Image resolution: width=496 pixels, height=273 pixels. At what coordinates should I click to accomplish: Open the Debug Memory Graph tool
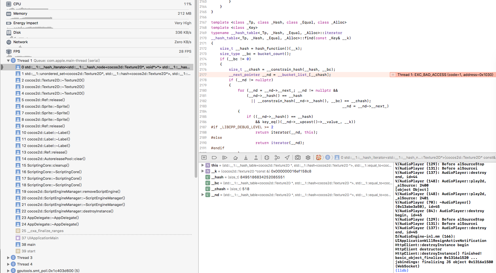[x=277, y=157]
